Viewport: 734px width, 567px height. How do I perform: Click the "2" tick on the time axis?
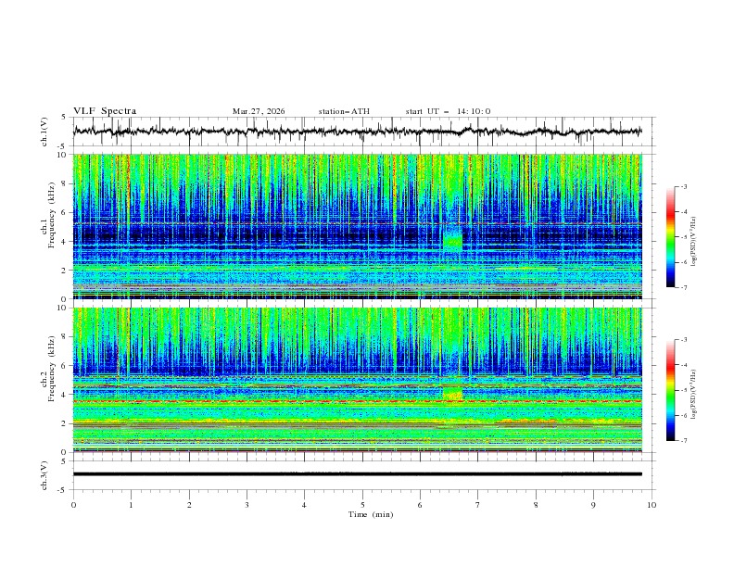[189, 505]
